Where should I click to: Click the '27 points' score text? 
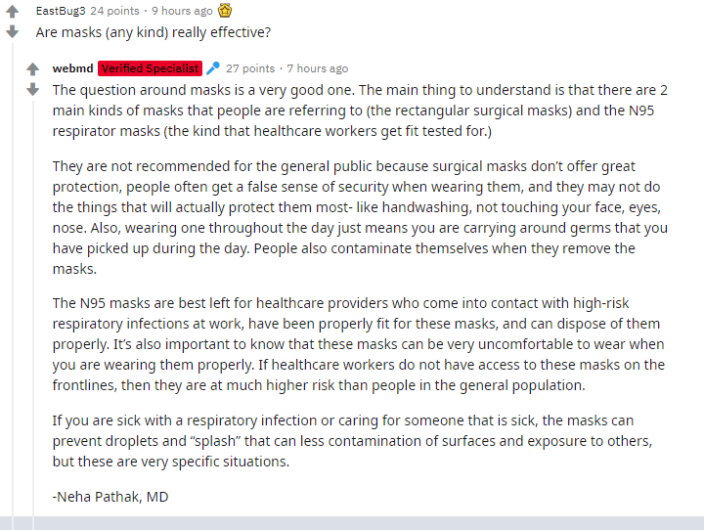250,68
